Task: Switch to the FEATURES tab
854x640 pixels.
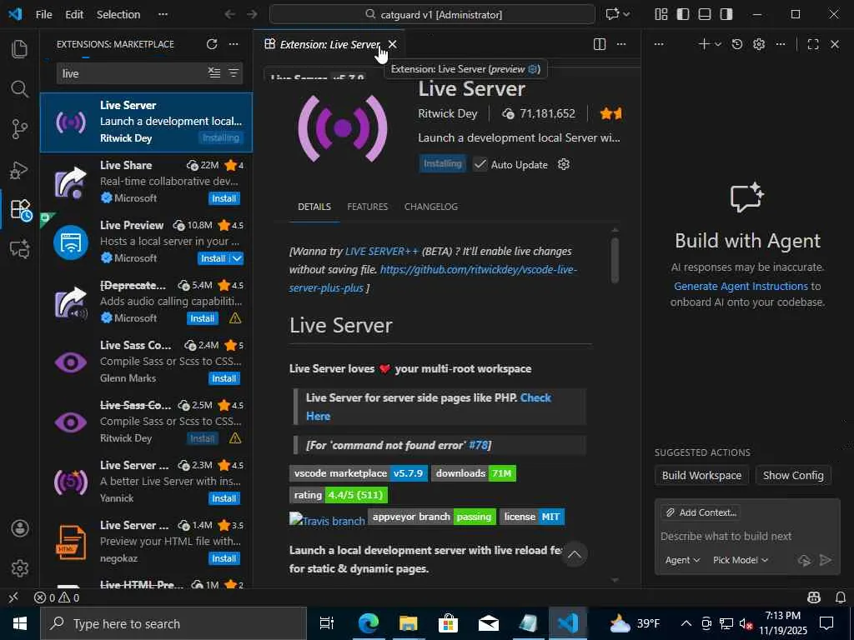Action: [x=368, y=207]
